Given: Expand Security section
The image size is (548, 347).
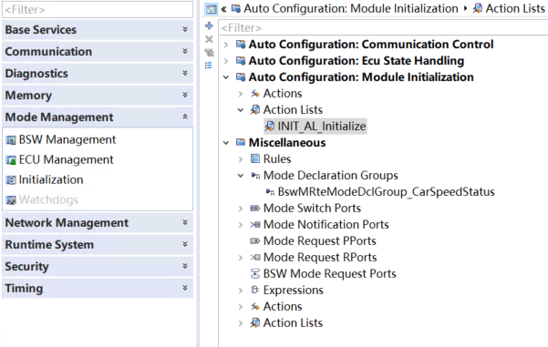Looking at the screenshot, I should [x=185, y=266].
